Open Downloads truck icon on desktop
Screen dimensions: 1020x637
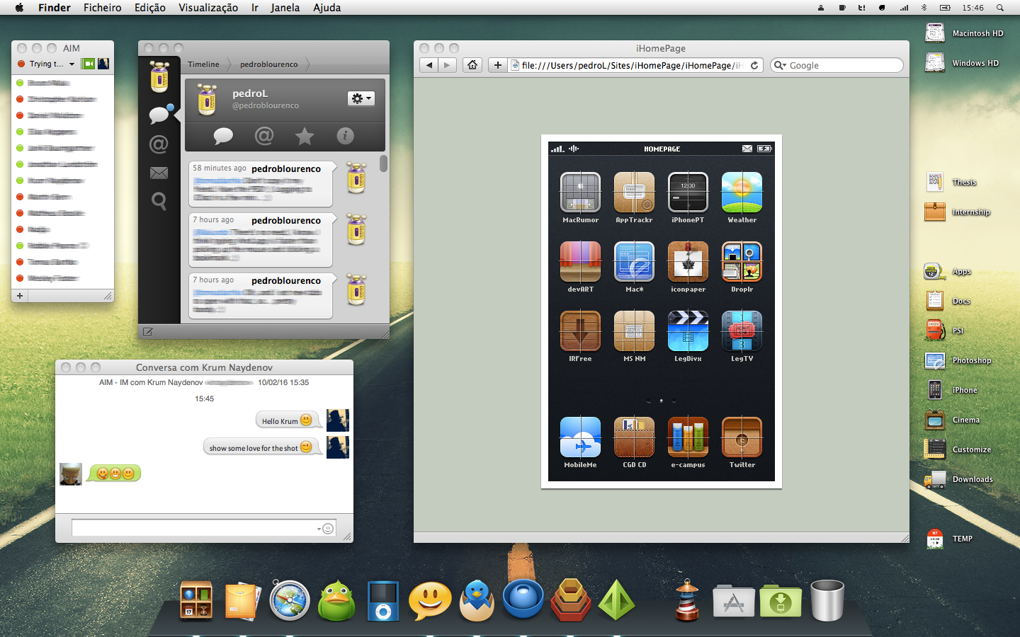pyautogui.click(x=935, y=479)
